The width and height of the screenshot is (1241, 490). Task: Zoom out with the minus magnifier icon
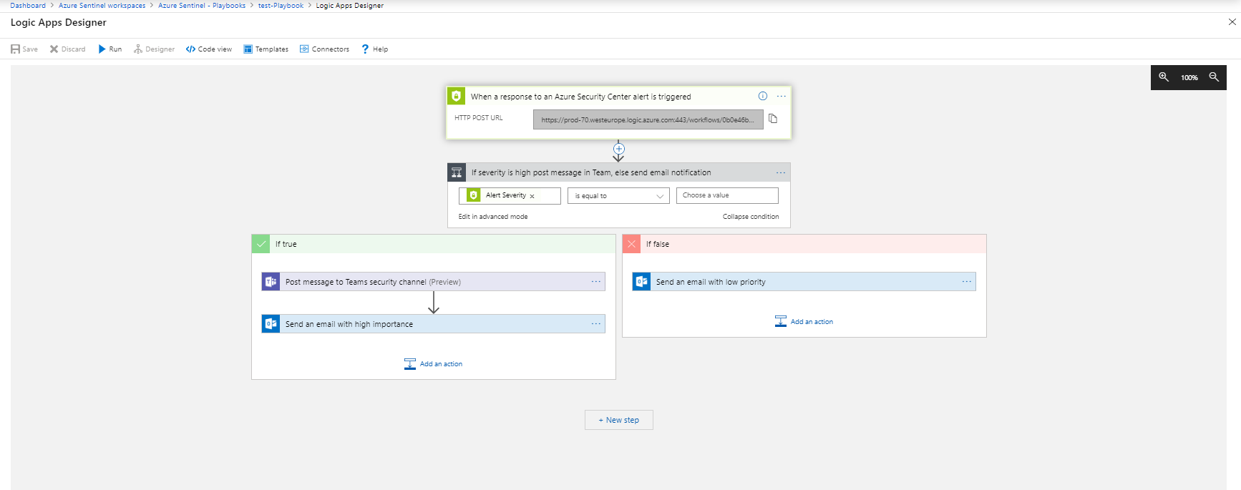[1214, 77]
